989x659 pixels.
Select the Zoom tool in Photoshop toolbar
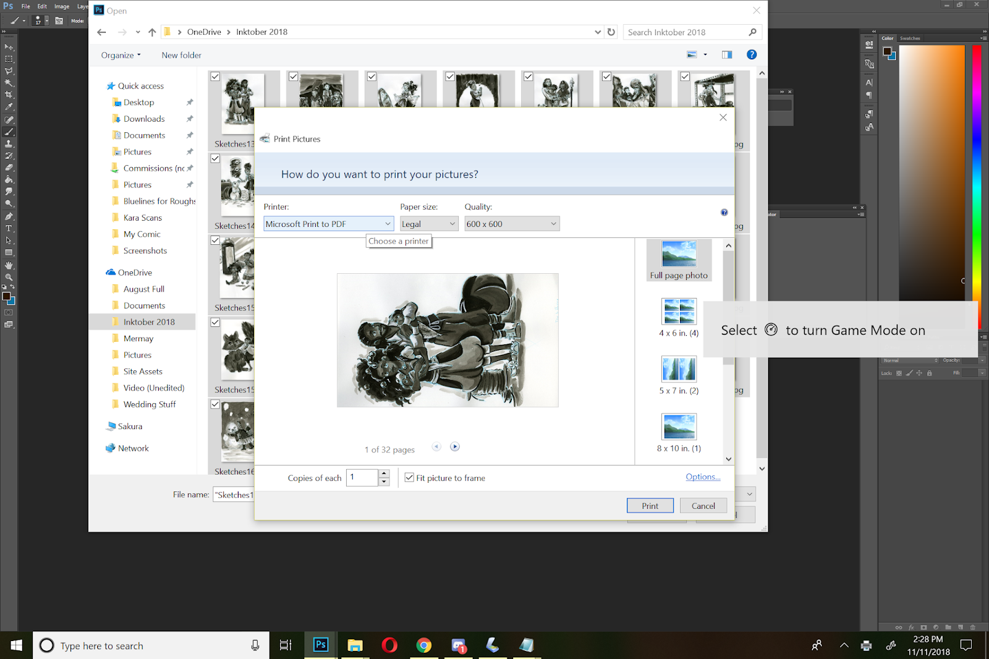pyautogui.click(x=9, y=278)
